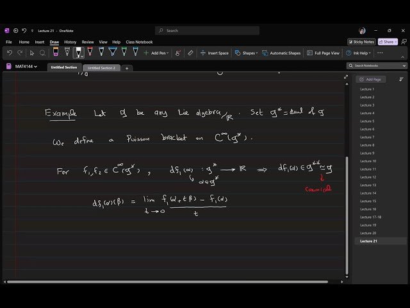Screen dimensions: 410x308
Task: Click the Share button
Action: pyautogui.click(x=388, y=42)
